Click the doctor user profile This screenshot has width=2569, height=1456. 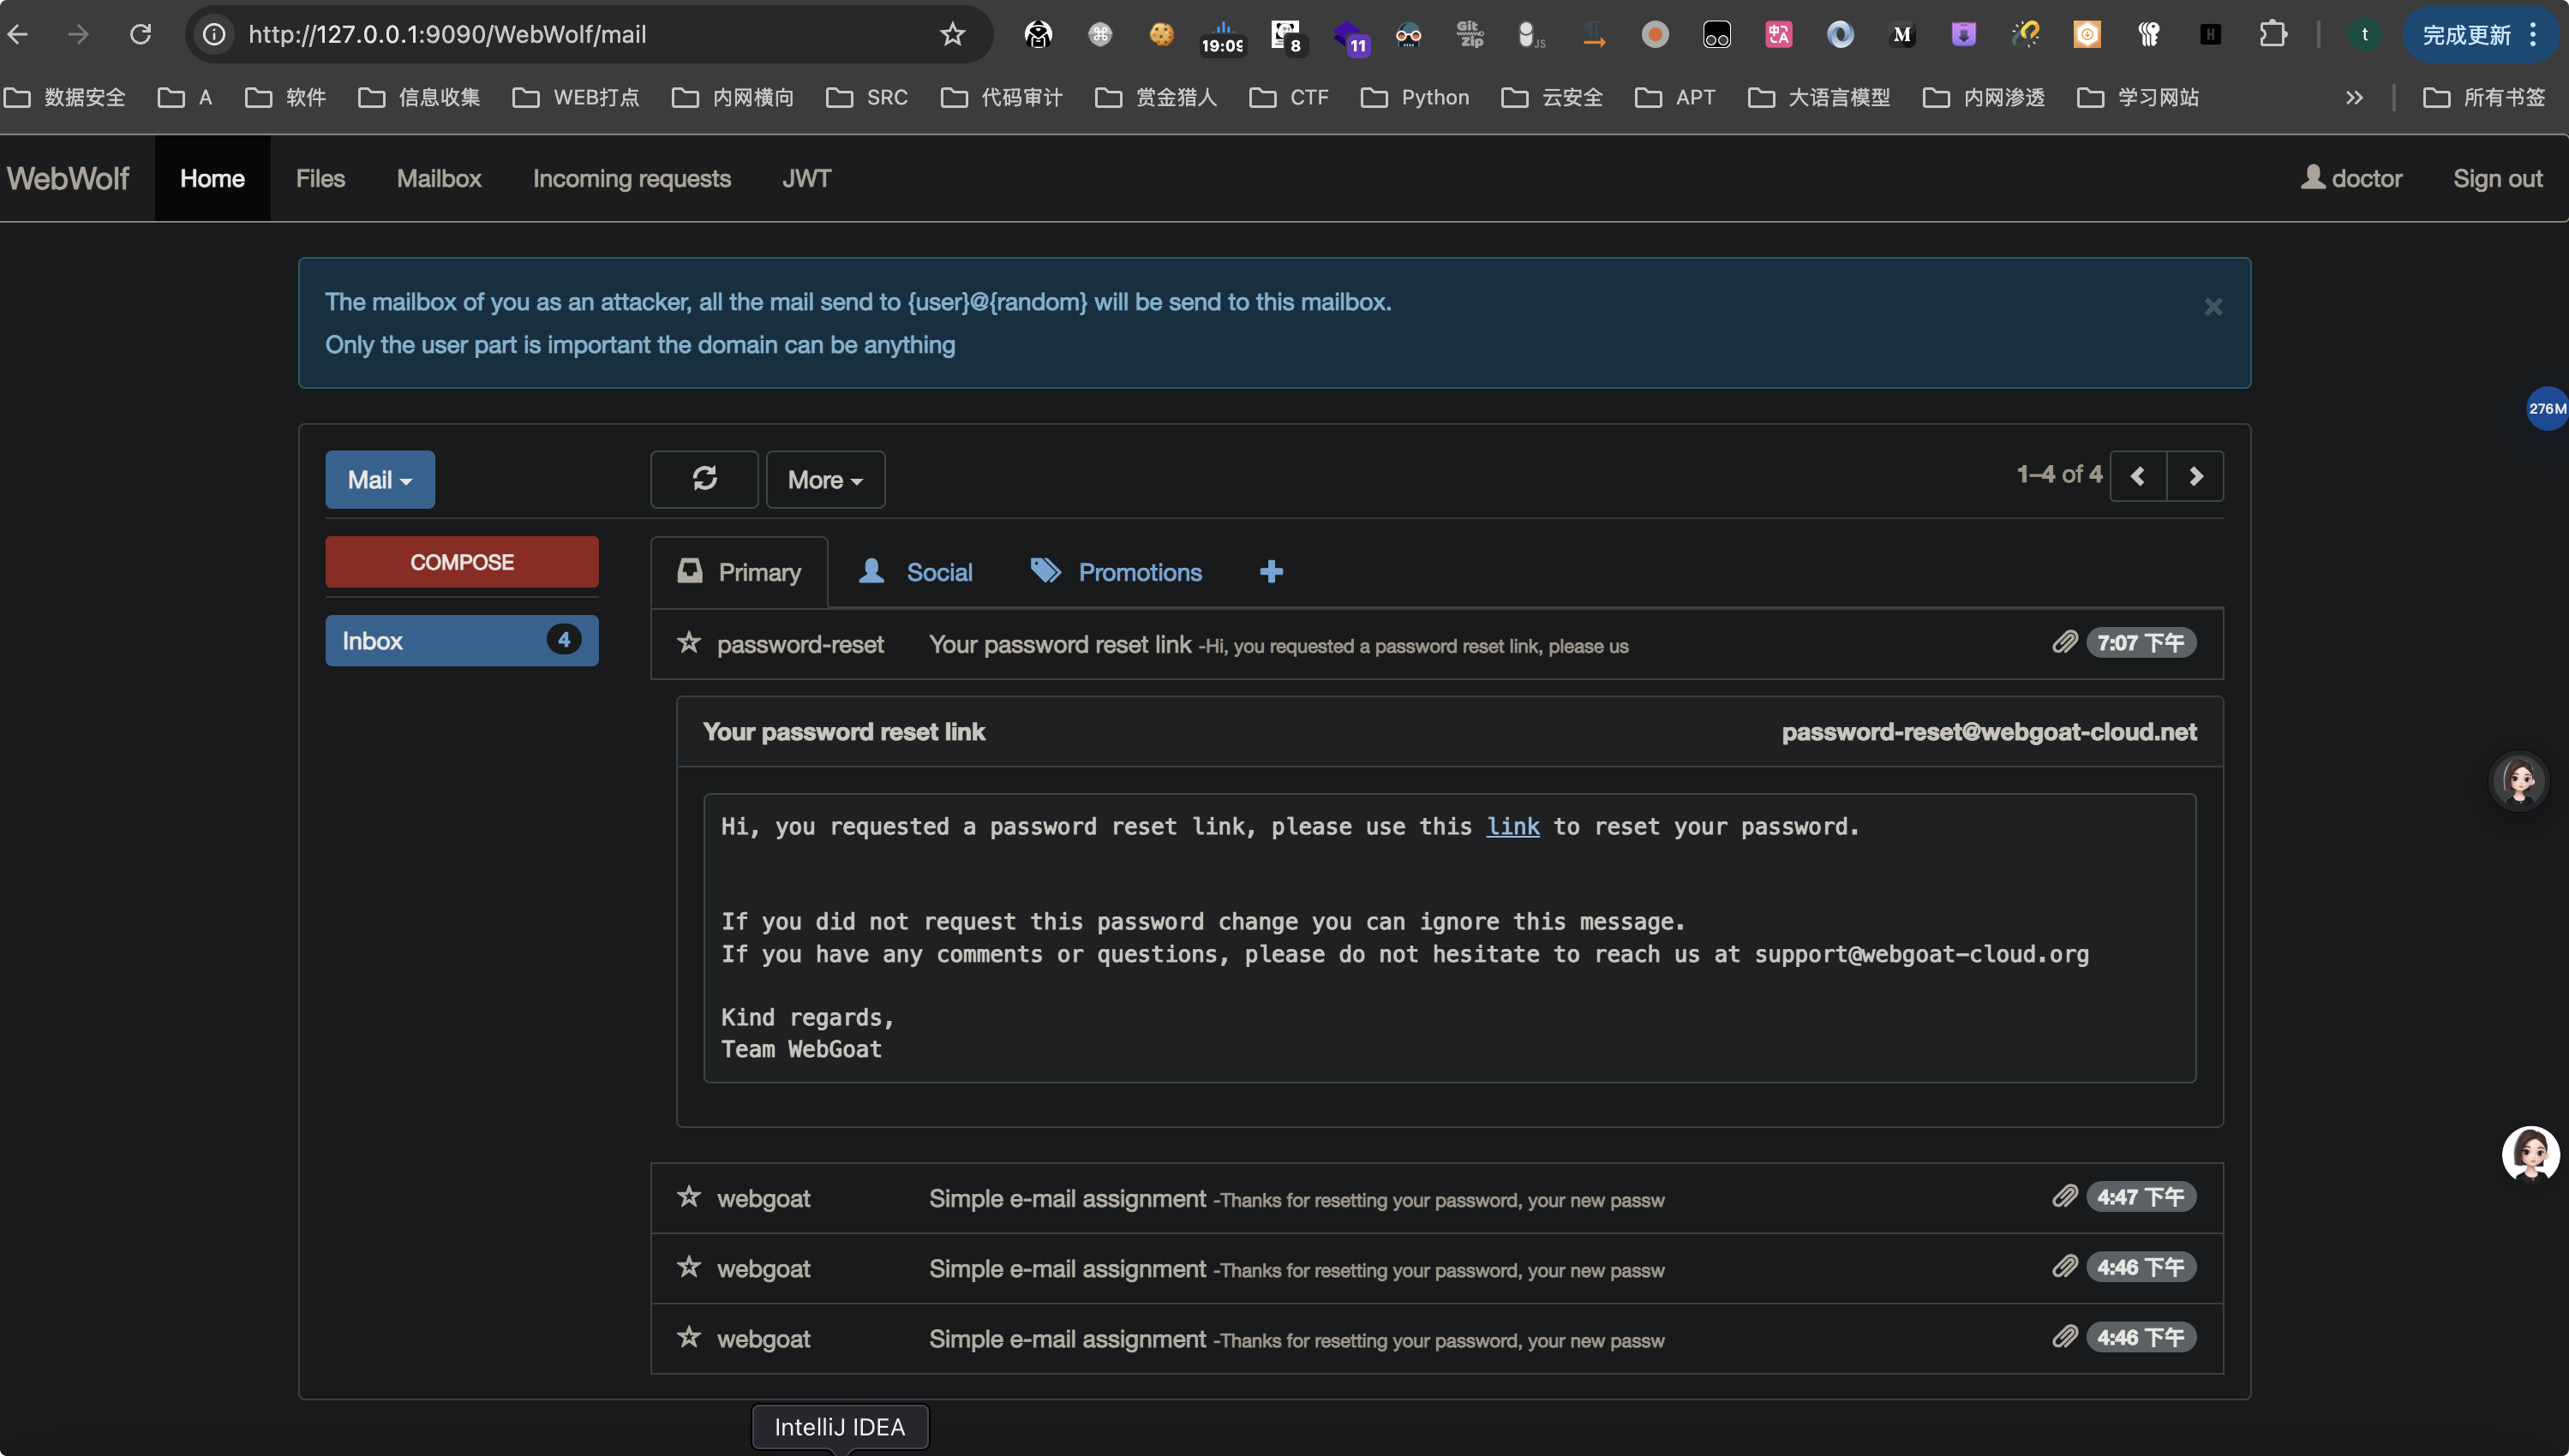(x=2352, y=178)
